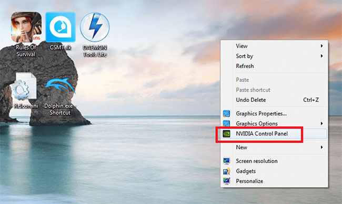Click the Graphics Properties icon
Viewport: 342px width, 204px height.
click(226, 113)
